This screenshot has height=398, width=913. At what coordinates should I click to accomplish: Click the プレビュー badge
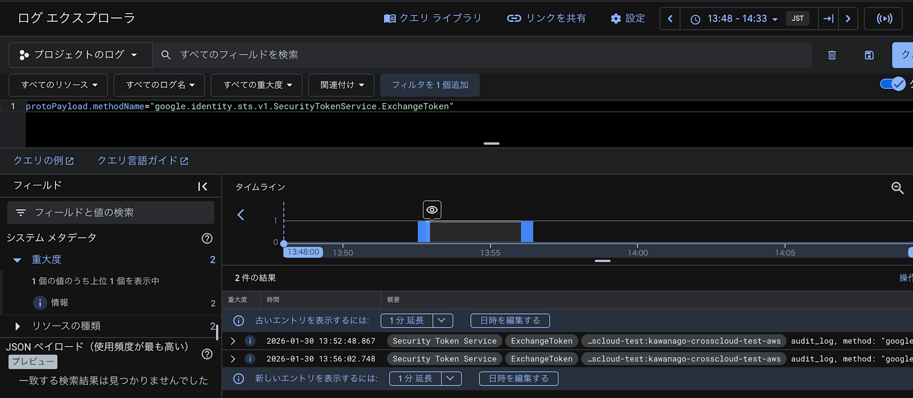(x=33, y=362)
